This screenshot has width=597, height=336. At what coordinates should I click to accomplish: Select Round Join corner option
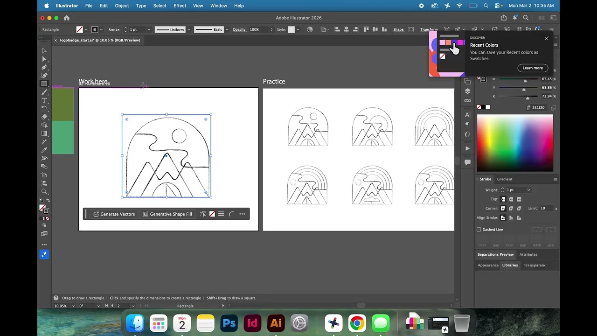[511, 209]
